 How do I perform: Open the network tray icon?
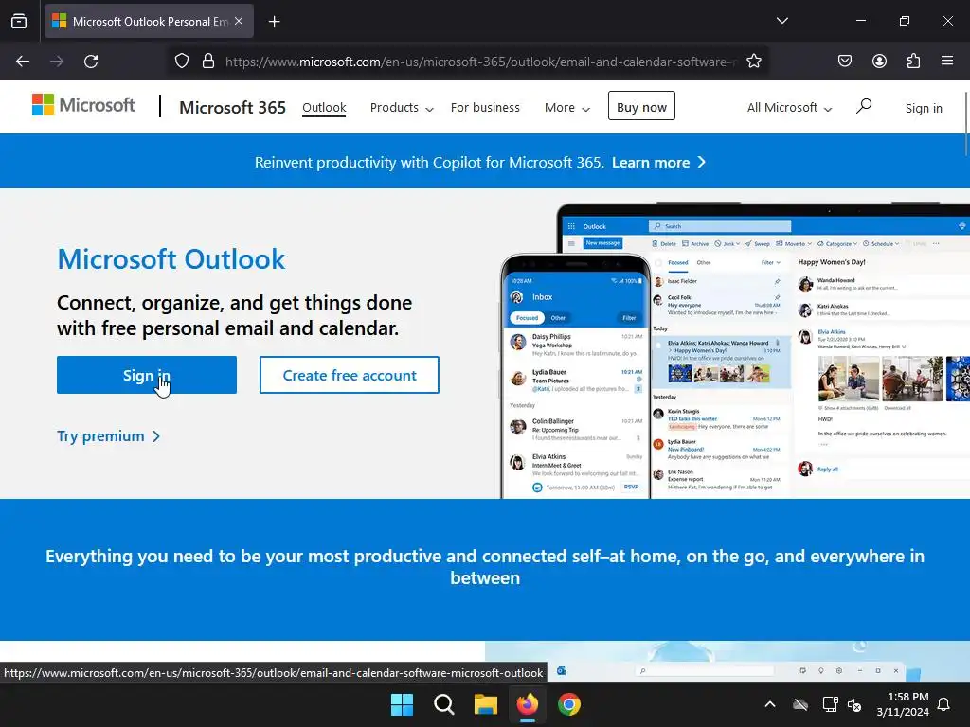pyautogui.click(x=830, y=704)
